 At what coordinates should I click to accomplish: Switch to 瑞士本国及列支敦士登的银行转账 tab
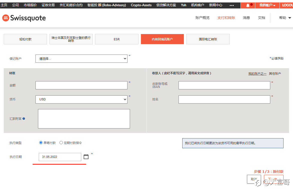click(71, 39)
